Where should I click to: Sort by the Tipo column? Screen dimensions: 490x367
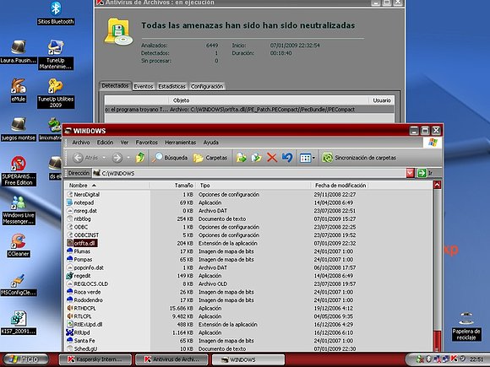click(253, 186)
